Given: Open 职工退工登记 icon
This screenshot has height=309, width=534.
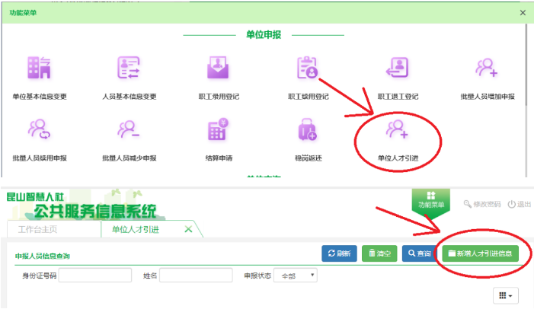Looking at the screenshot, I should coord(398,68).
